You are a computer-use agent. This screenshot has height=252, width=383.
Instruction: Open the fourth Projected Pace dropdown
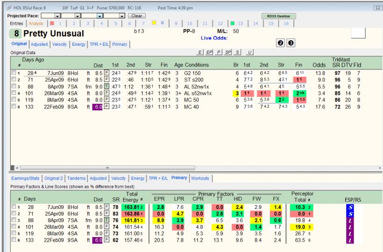click(x=122, y=16)
